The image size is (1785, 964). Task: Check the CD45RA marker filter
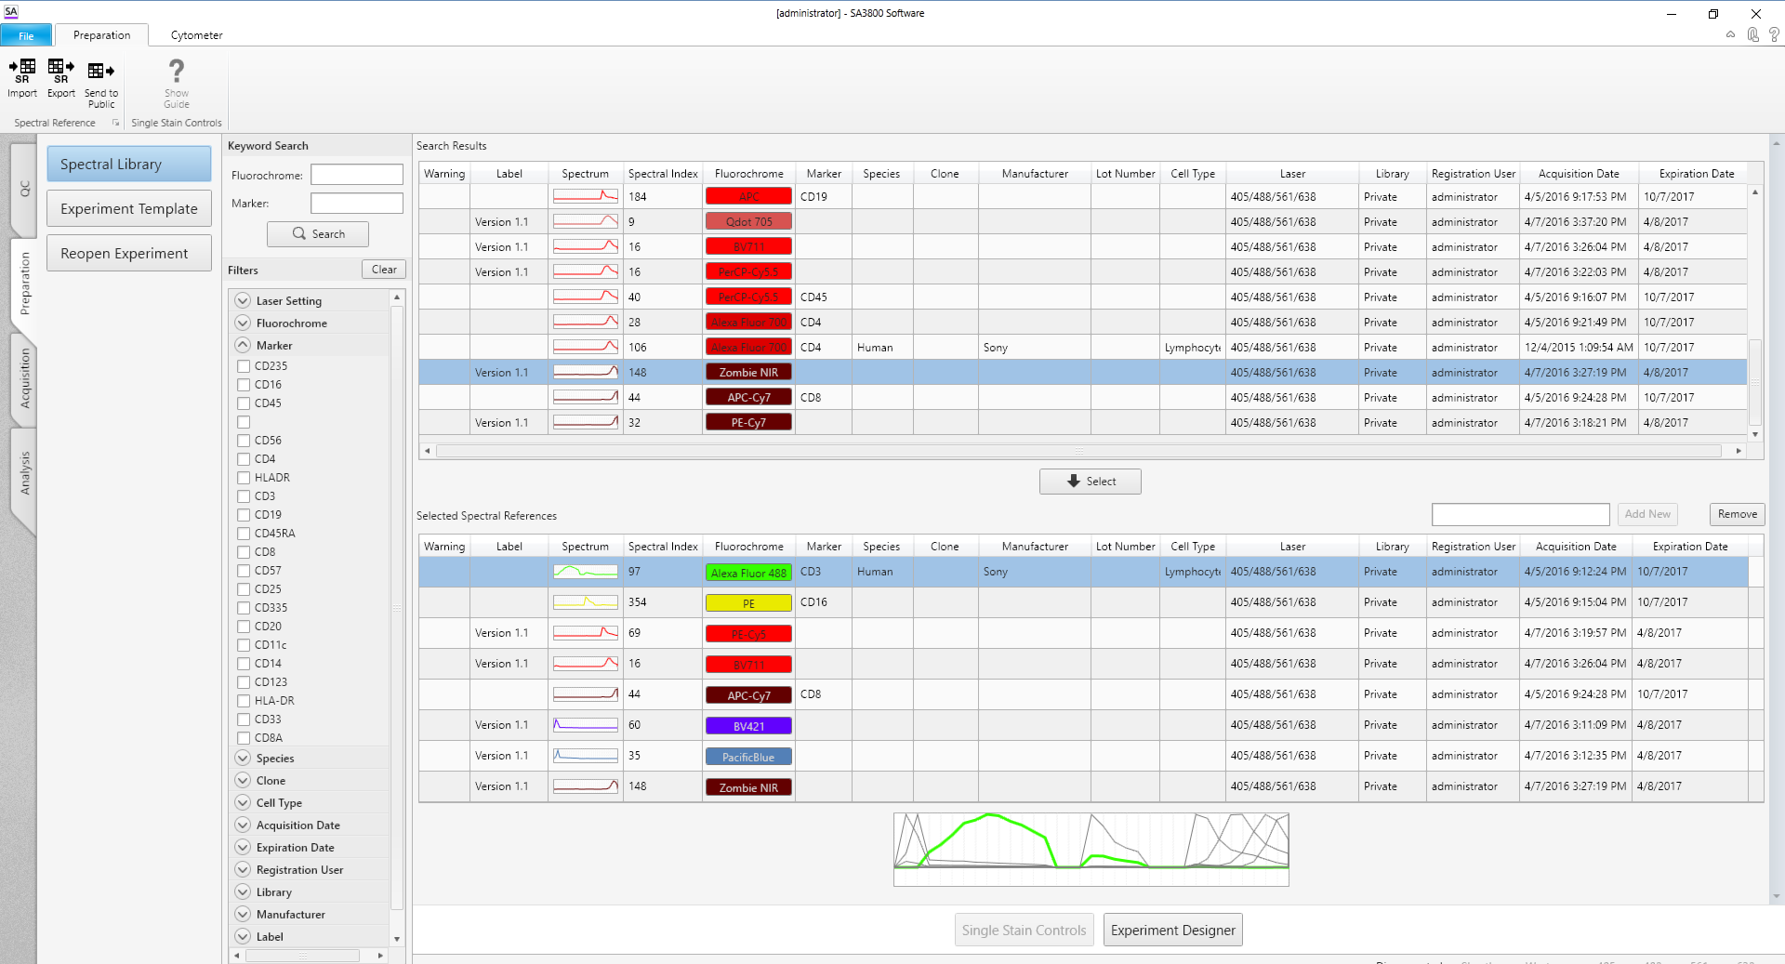[244, 534]
